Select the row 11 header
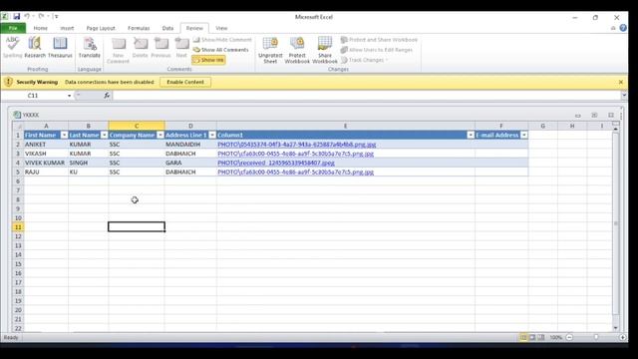Screen dimensions: 638x359 (x=18, y=227)
